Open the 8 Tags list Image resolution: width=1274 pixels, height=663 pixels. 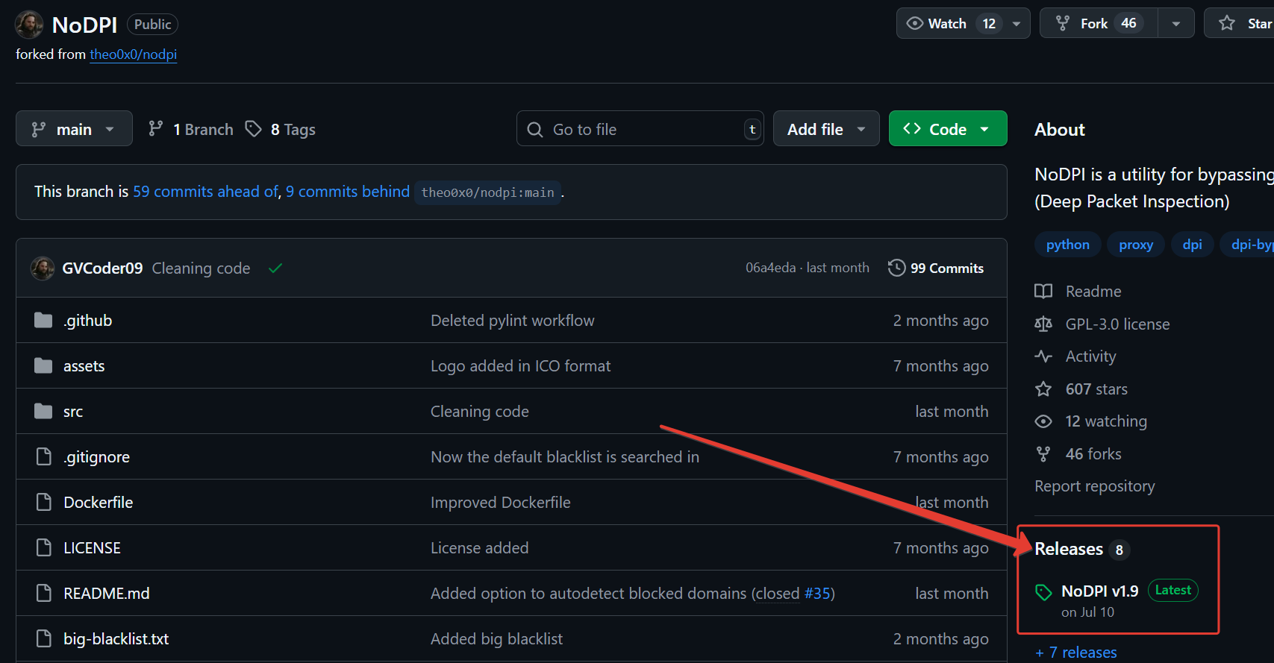click(x=281, y=129)
